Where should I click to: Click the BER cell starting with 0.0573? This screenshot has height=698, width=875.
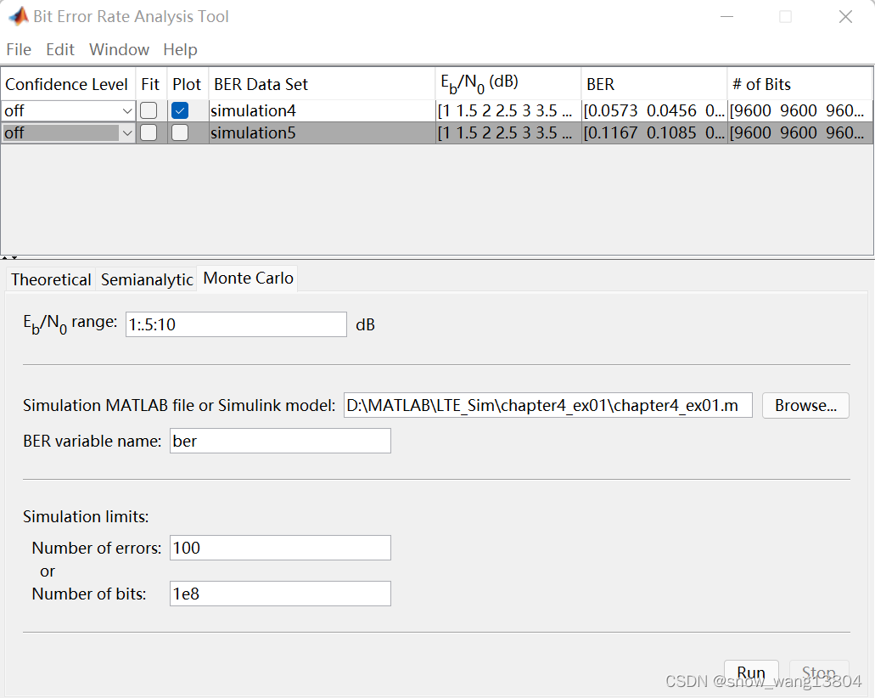(x=654, y=110)
